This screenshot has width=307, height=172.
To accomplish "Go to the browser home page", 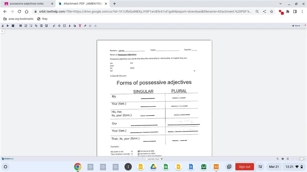I will point(26,11).
